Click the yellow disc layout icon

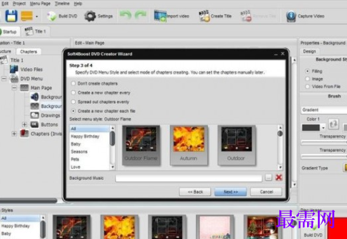click(x=27, y=16)
